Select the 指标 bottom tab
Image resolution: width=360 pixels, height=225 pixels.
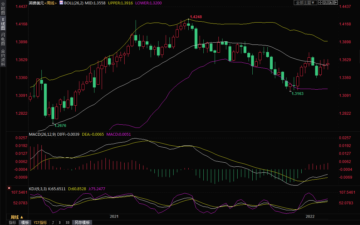point(13,222)
